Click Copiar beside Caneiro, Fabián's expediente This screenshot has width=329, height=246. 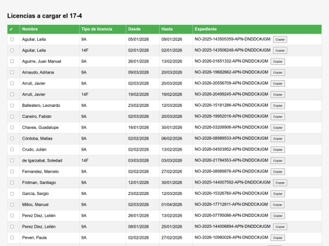click(278, 117)
